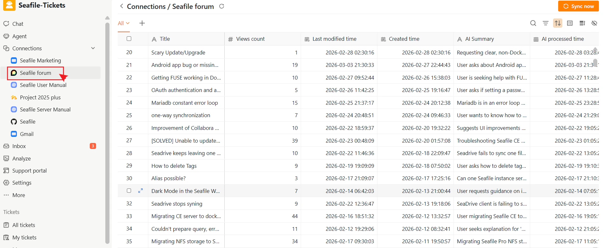Screen dimensions: 604x248
Task: Select 'Mariadb is in an error loop' summary
Action: click(x=492, y=103)
